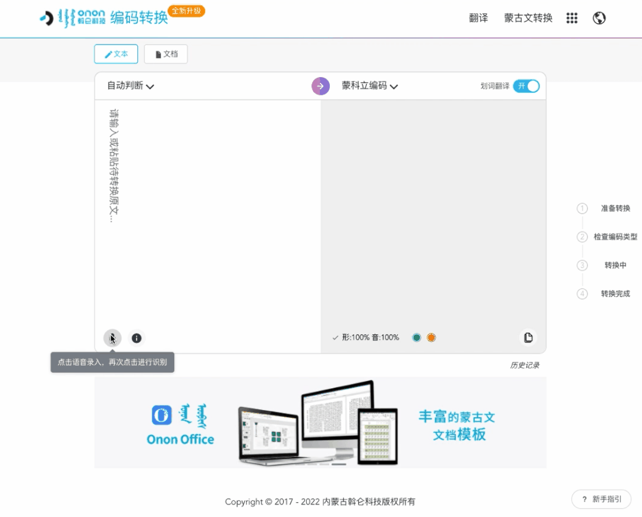Open the info icon beside the microphone
Viewport: 642px width, 517px height.
click(136, 338)
